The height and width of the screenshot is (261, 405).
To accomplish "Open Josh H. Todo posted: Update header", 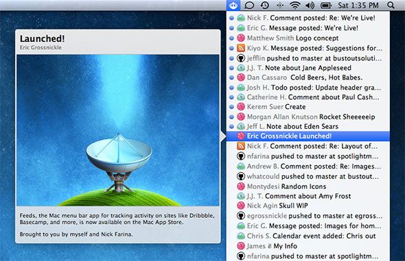I will (308, 88).
